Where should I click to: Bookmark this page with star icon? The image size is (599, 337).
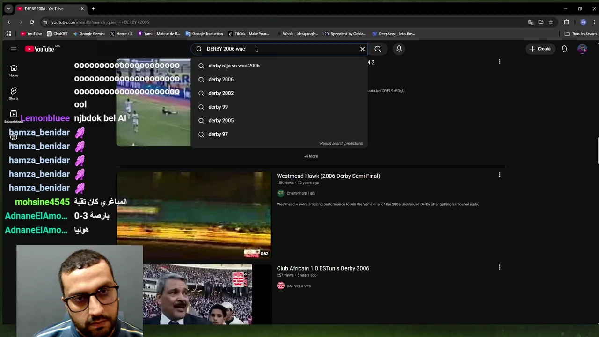tap(551, 22)
